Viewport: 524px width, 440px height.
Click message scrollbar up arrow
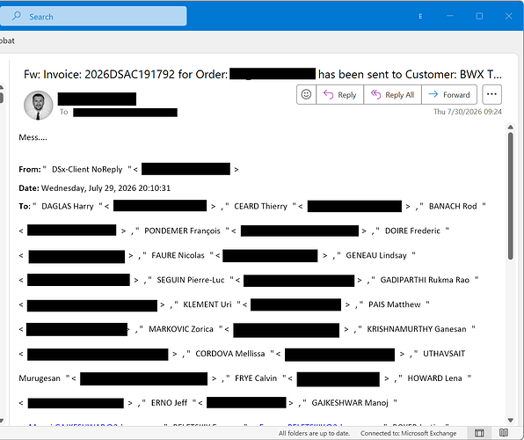point(510,127)
